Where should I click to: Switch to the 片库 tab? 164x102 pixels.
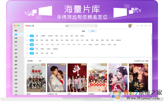pyautogui.click(x=92, y=31)
